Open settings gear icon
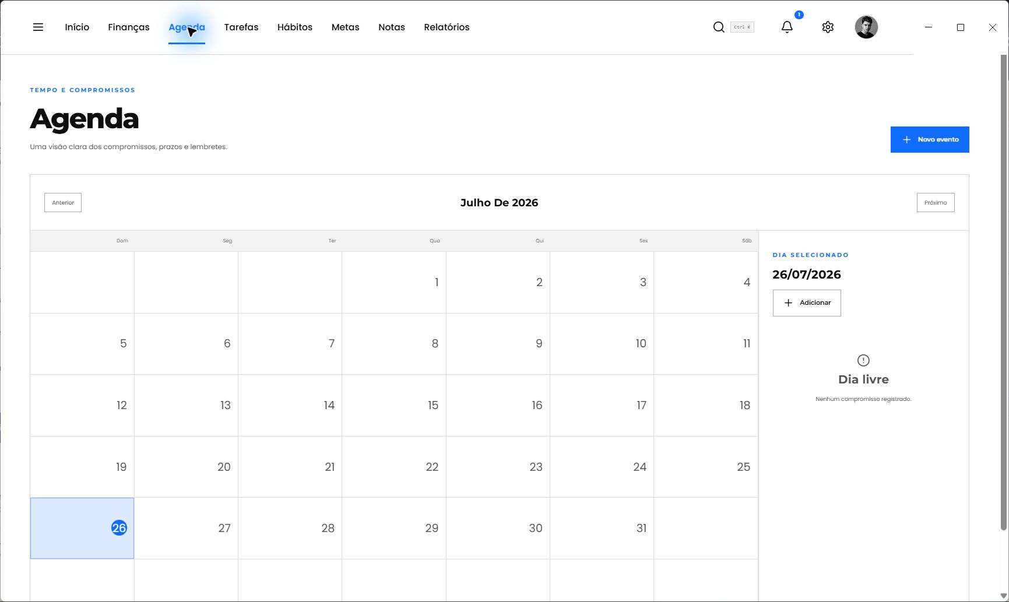 point(828,27)
